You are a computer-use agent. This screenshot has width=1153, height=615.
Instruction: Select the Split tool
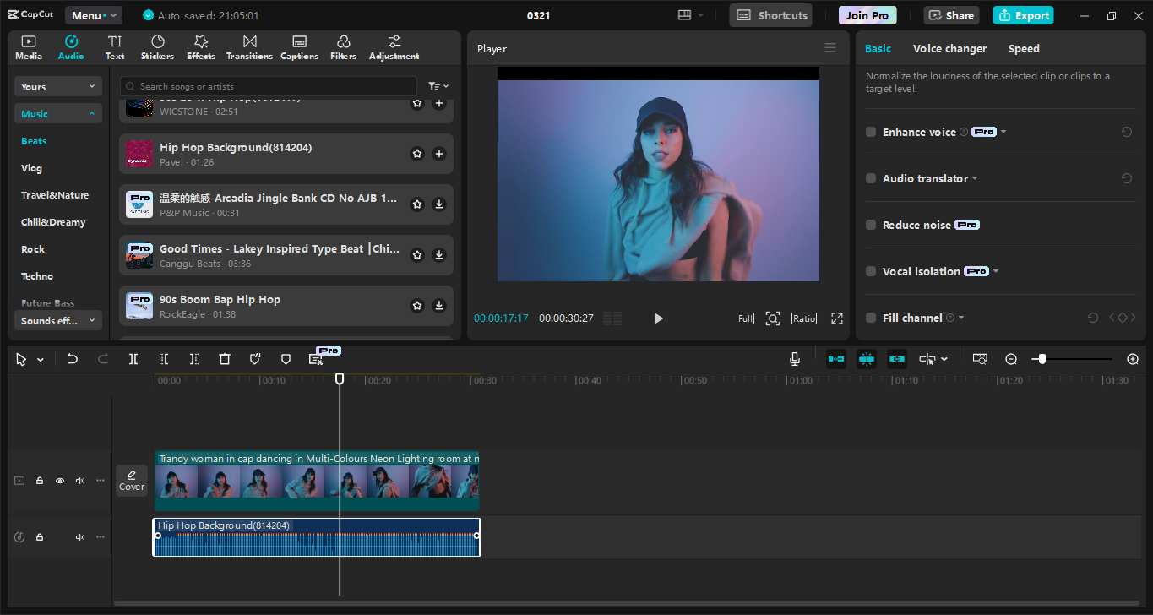pos(133,358)
